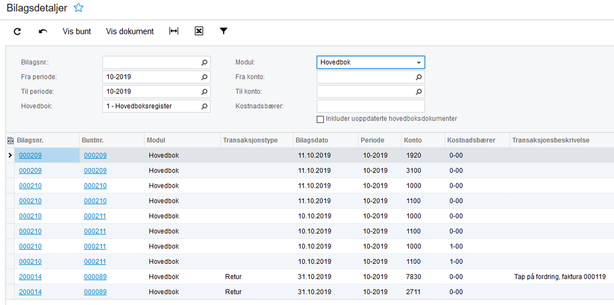
Task: Sort by Buntnr. column header
Action: click(112, 140)
